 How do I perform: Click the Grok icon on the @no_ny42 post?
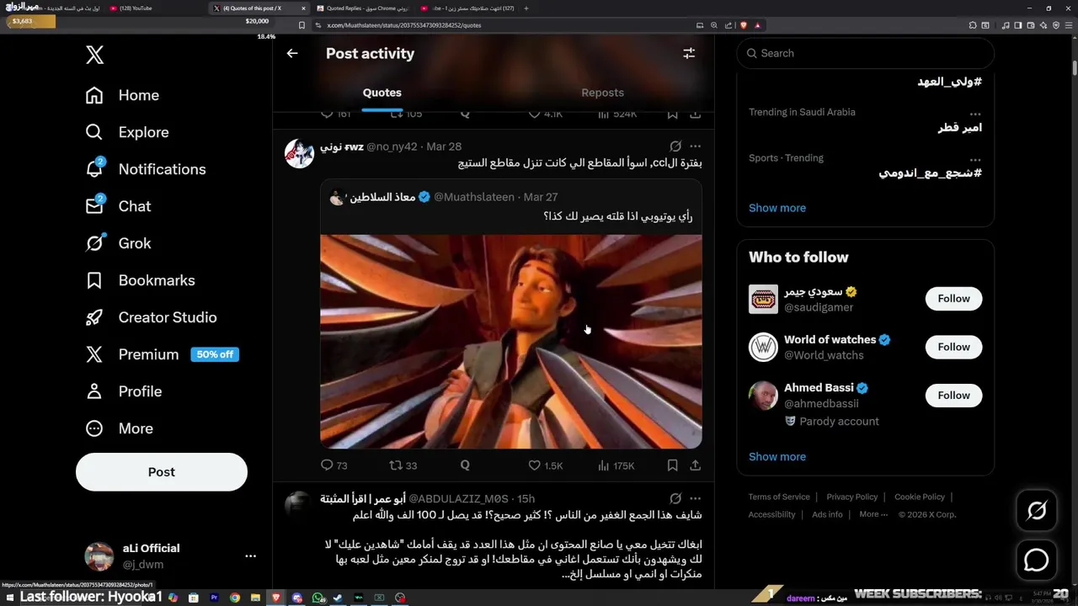click(675, 146)
